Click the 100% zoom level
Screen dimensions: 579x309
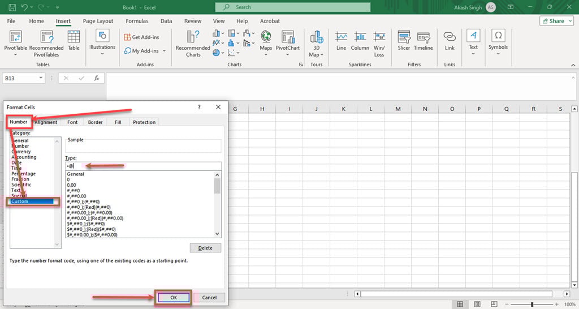(570, 304)
